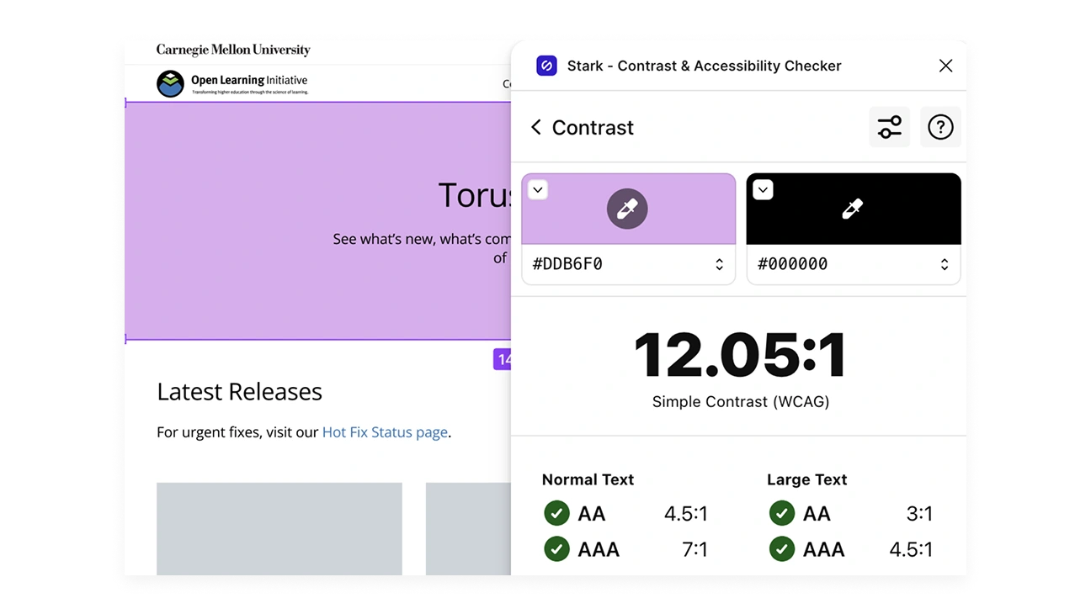Click the Carnegie Mellon University wordmark

pyautogui.click(x=232, y=50)
